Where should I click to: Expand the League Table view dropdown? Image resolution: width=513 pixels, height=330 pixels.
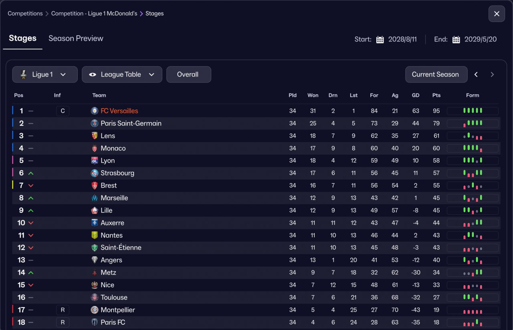(122, 74)
